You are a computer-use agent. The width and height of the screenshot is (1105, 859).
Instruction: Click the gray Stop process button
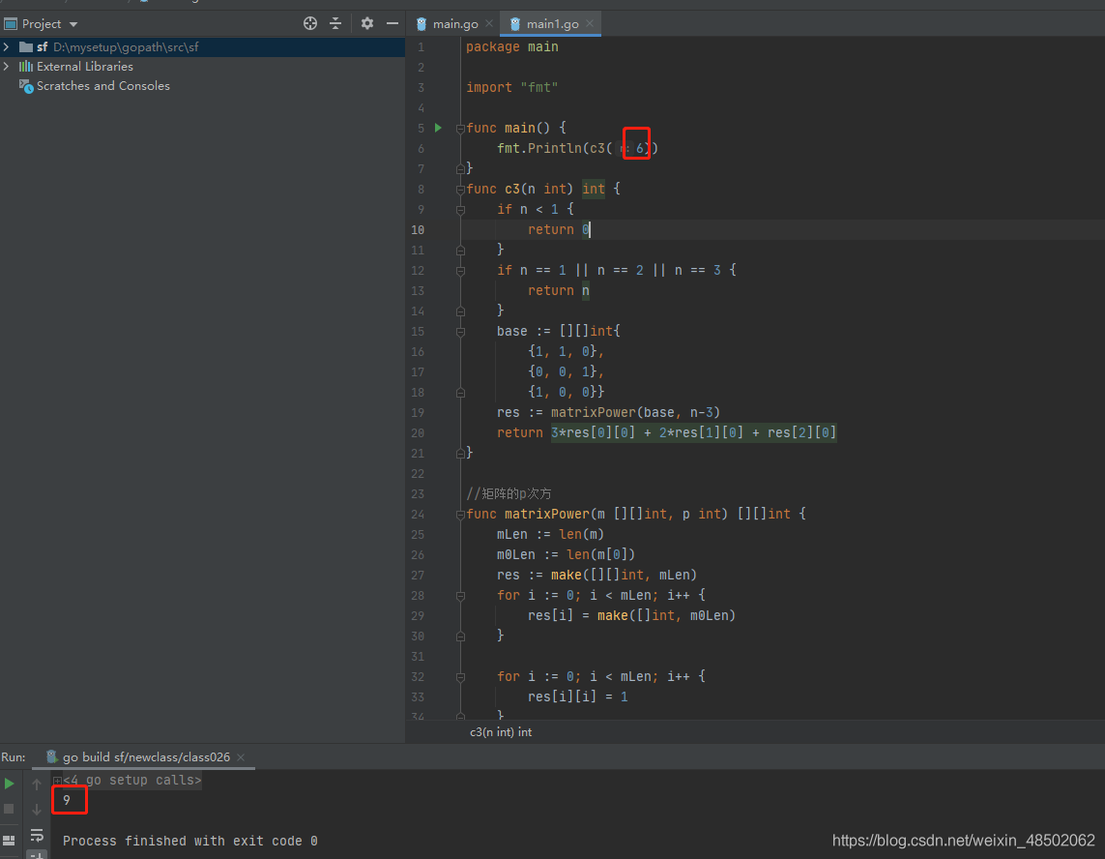click(x=9, y=809)
